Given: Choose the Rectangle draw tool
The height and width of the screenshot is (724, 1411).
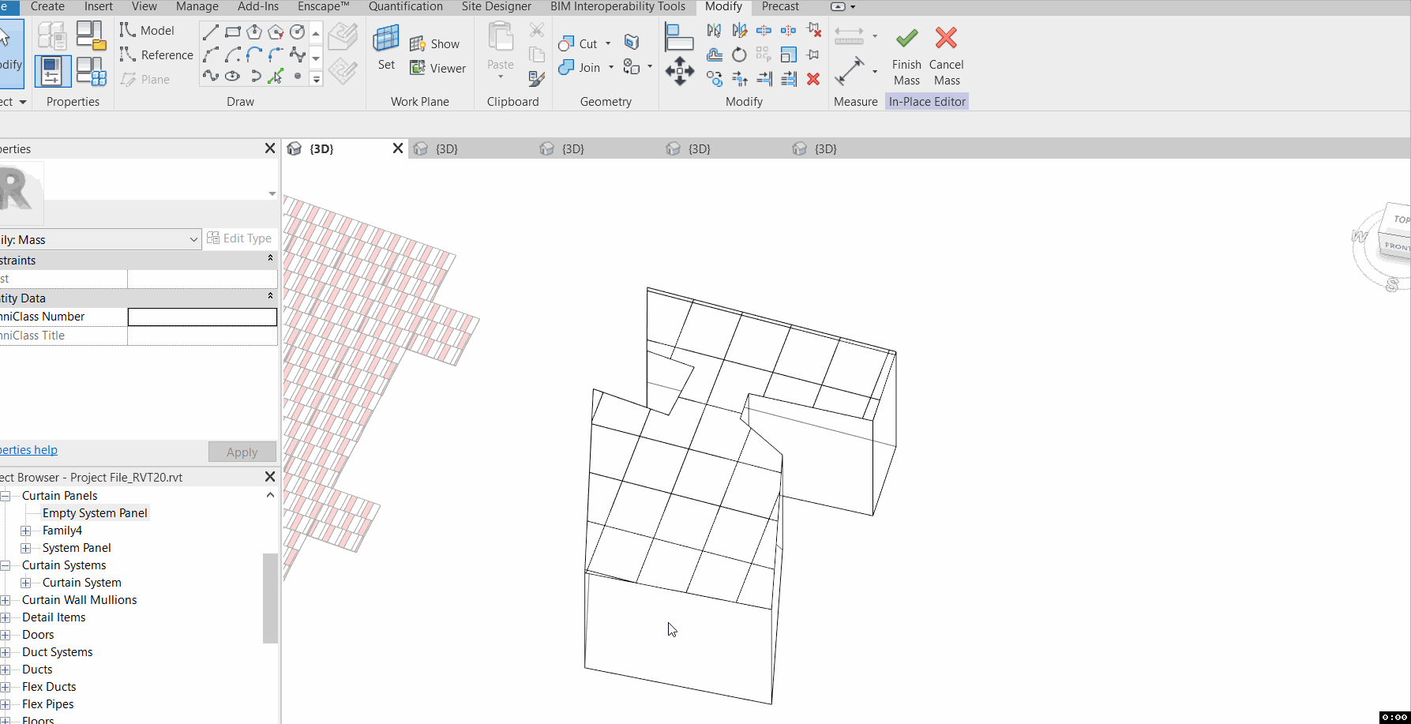Looking at the screenshot, I should point(232,30).
